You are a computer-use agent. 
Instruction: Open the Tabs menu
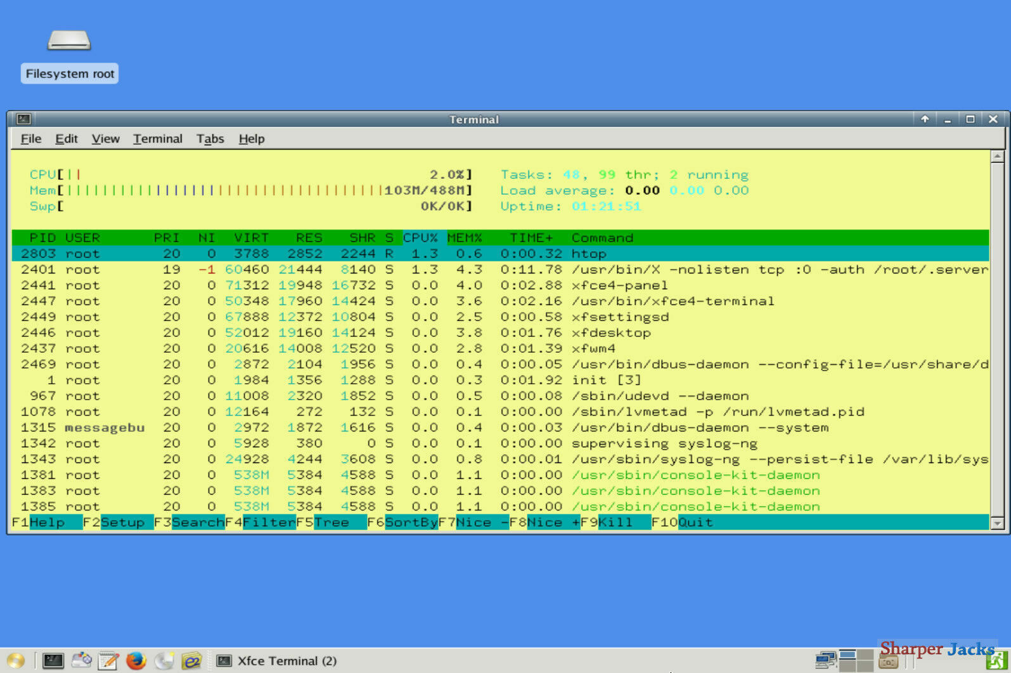coord(210,139)
